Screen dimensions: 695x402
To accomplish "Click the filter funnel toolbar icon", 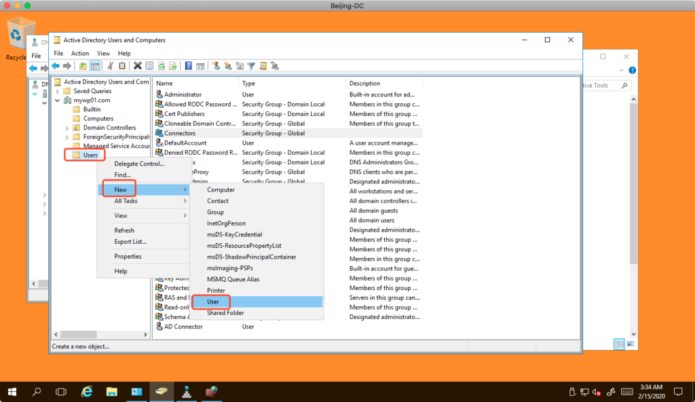I will click(251, 66).
